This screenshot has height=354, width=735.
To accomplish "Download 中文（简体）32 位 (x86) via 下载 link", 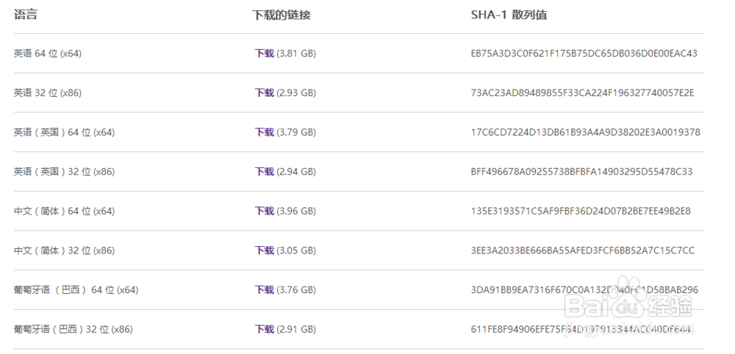I will 265,250.
